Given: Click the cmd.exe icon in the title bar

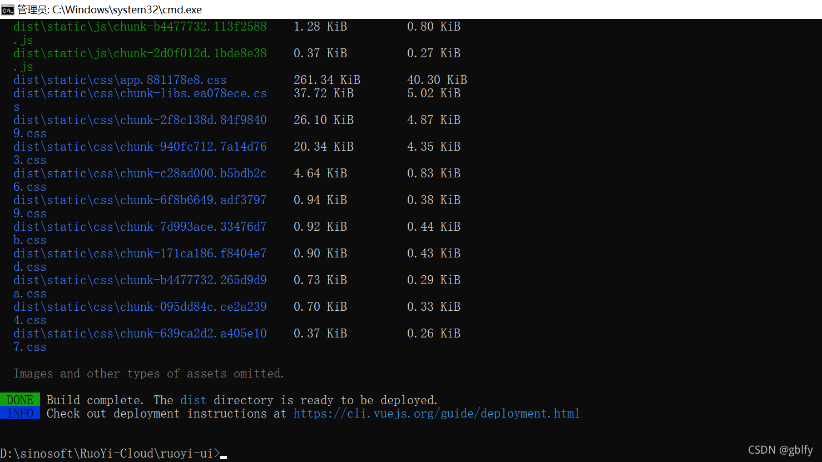Looking at the screenshot, I should pyautogui.click(x=7, y=9).
